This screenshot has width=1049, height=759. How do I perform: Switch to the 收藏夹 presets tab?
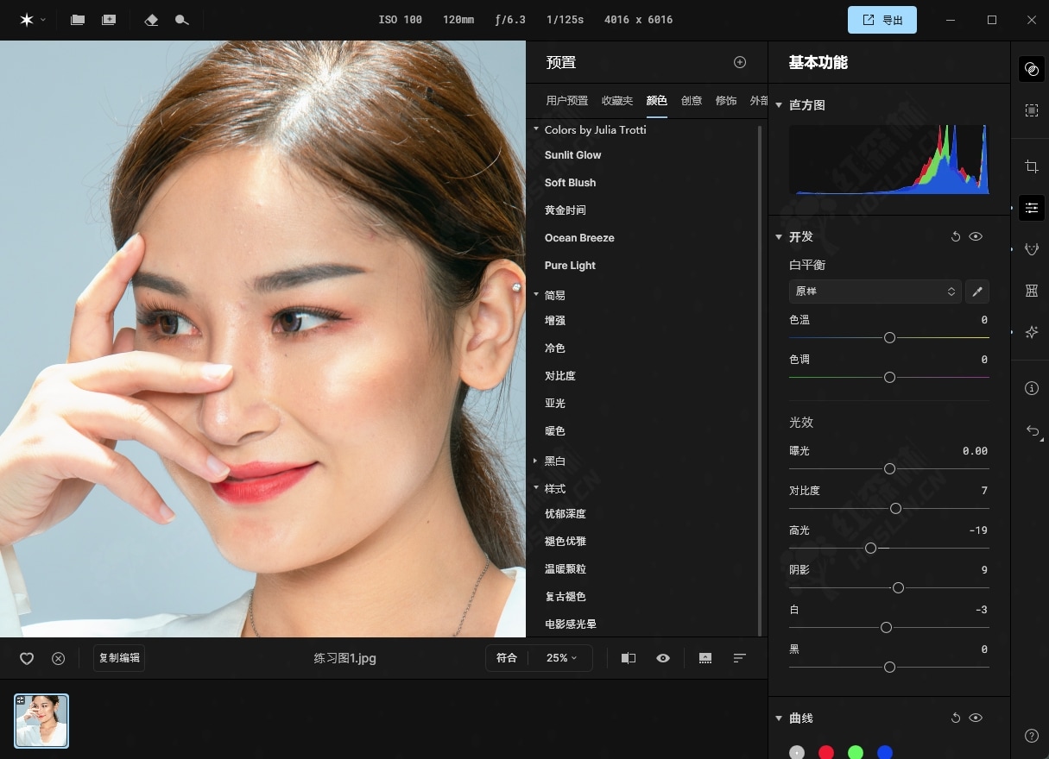pos(616,101)
